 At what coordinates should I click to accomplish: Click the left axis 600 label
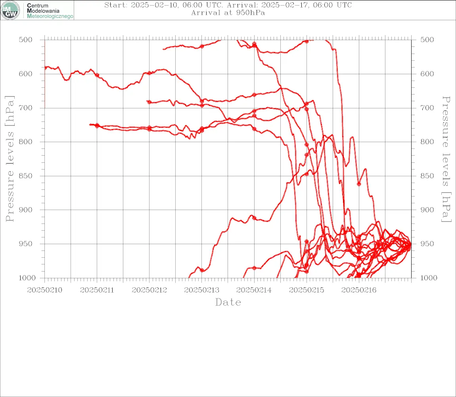(x=26, y=74)
